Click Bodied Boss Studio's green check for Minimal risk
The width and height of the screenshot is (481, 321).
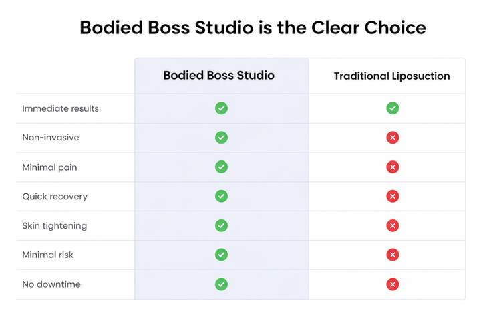tap(221, 255)
